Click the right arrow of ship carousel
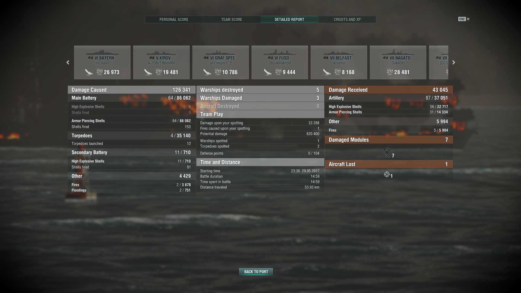521x293 pixels. [x=454, y=62]
